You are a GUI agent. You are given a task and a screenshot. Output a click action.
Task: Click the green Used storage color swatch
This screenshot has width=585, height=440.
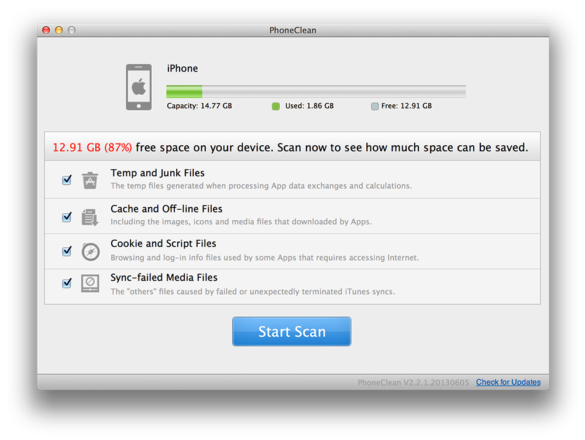pos(276,107)
